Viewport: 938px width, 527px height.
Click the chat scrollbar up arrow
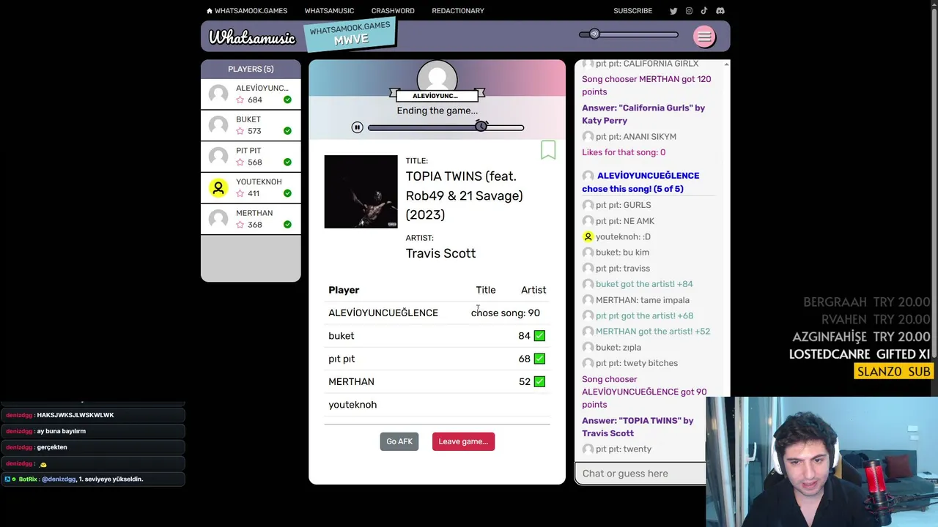(x=726, y=64)
